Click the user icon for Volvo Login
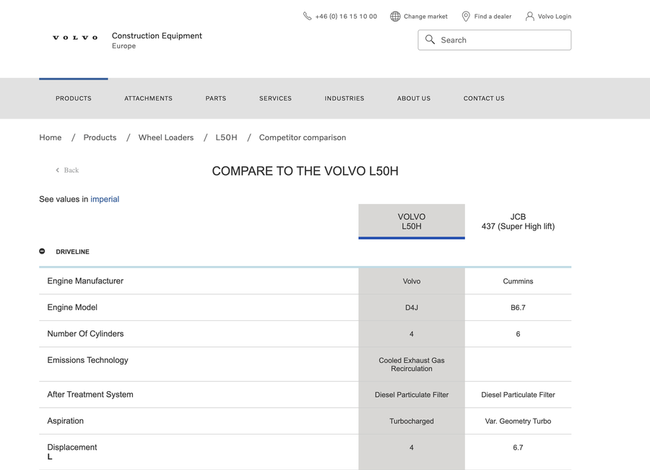 (530, 16)
